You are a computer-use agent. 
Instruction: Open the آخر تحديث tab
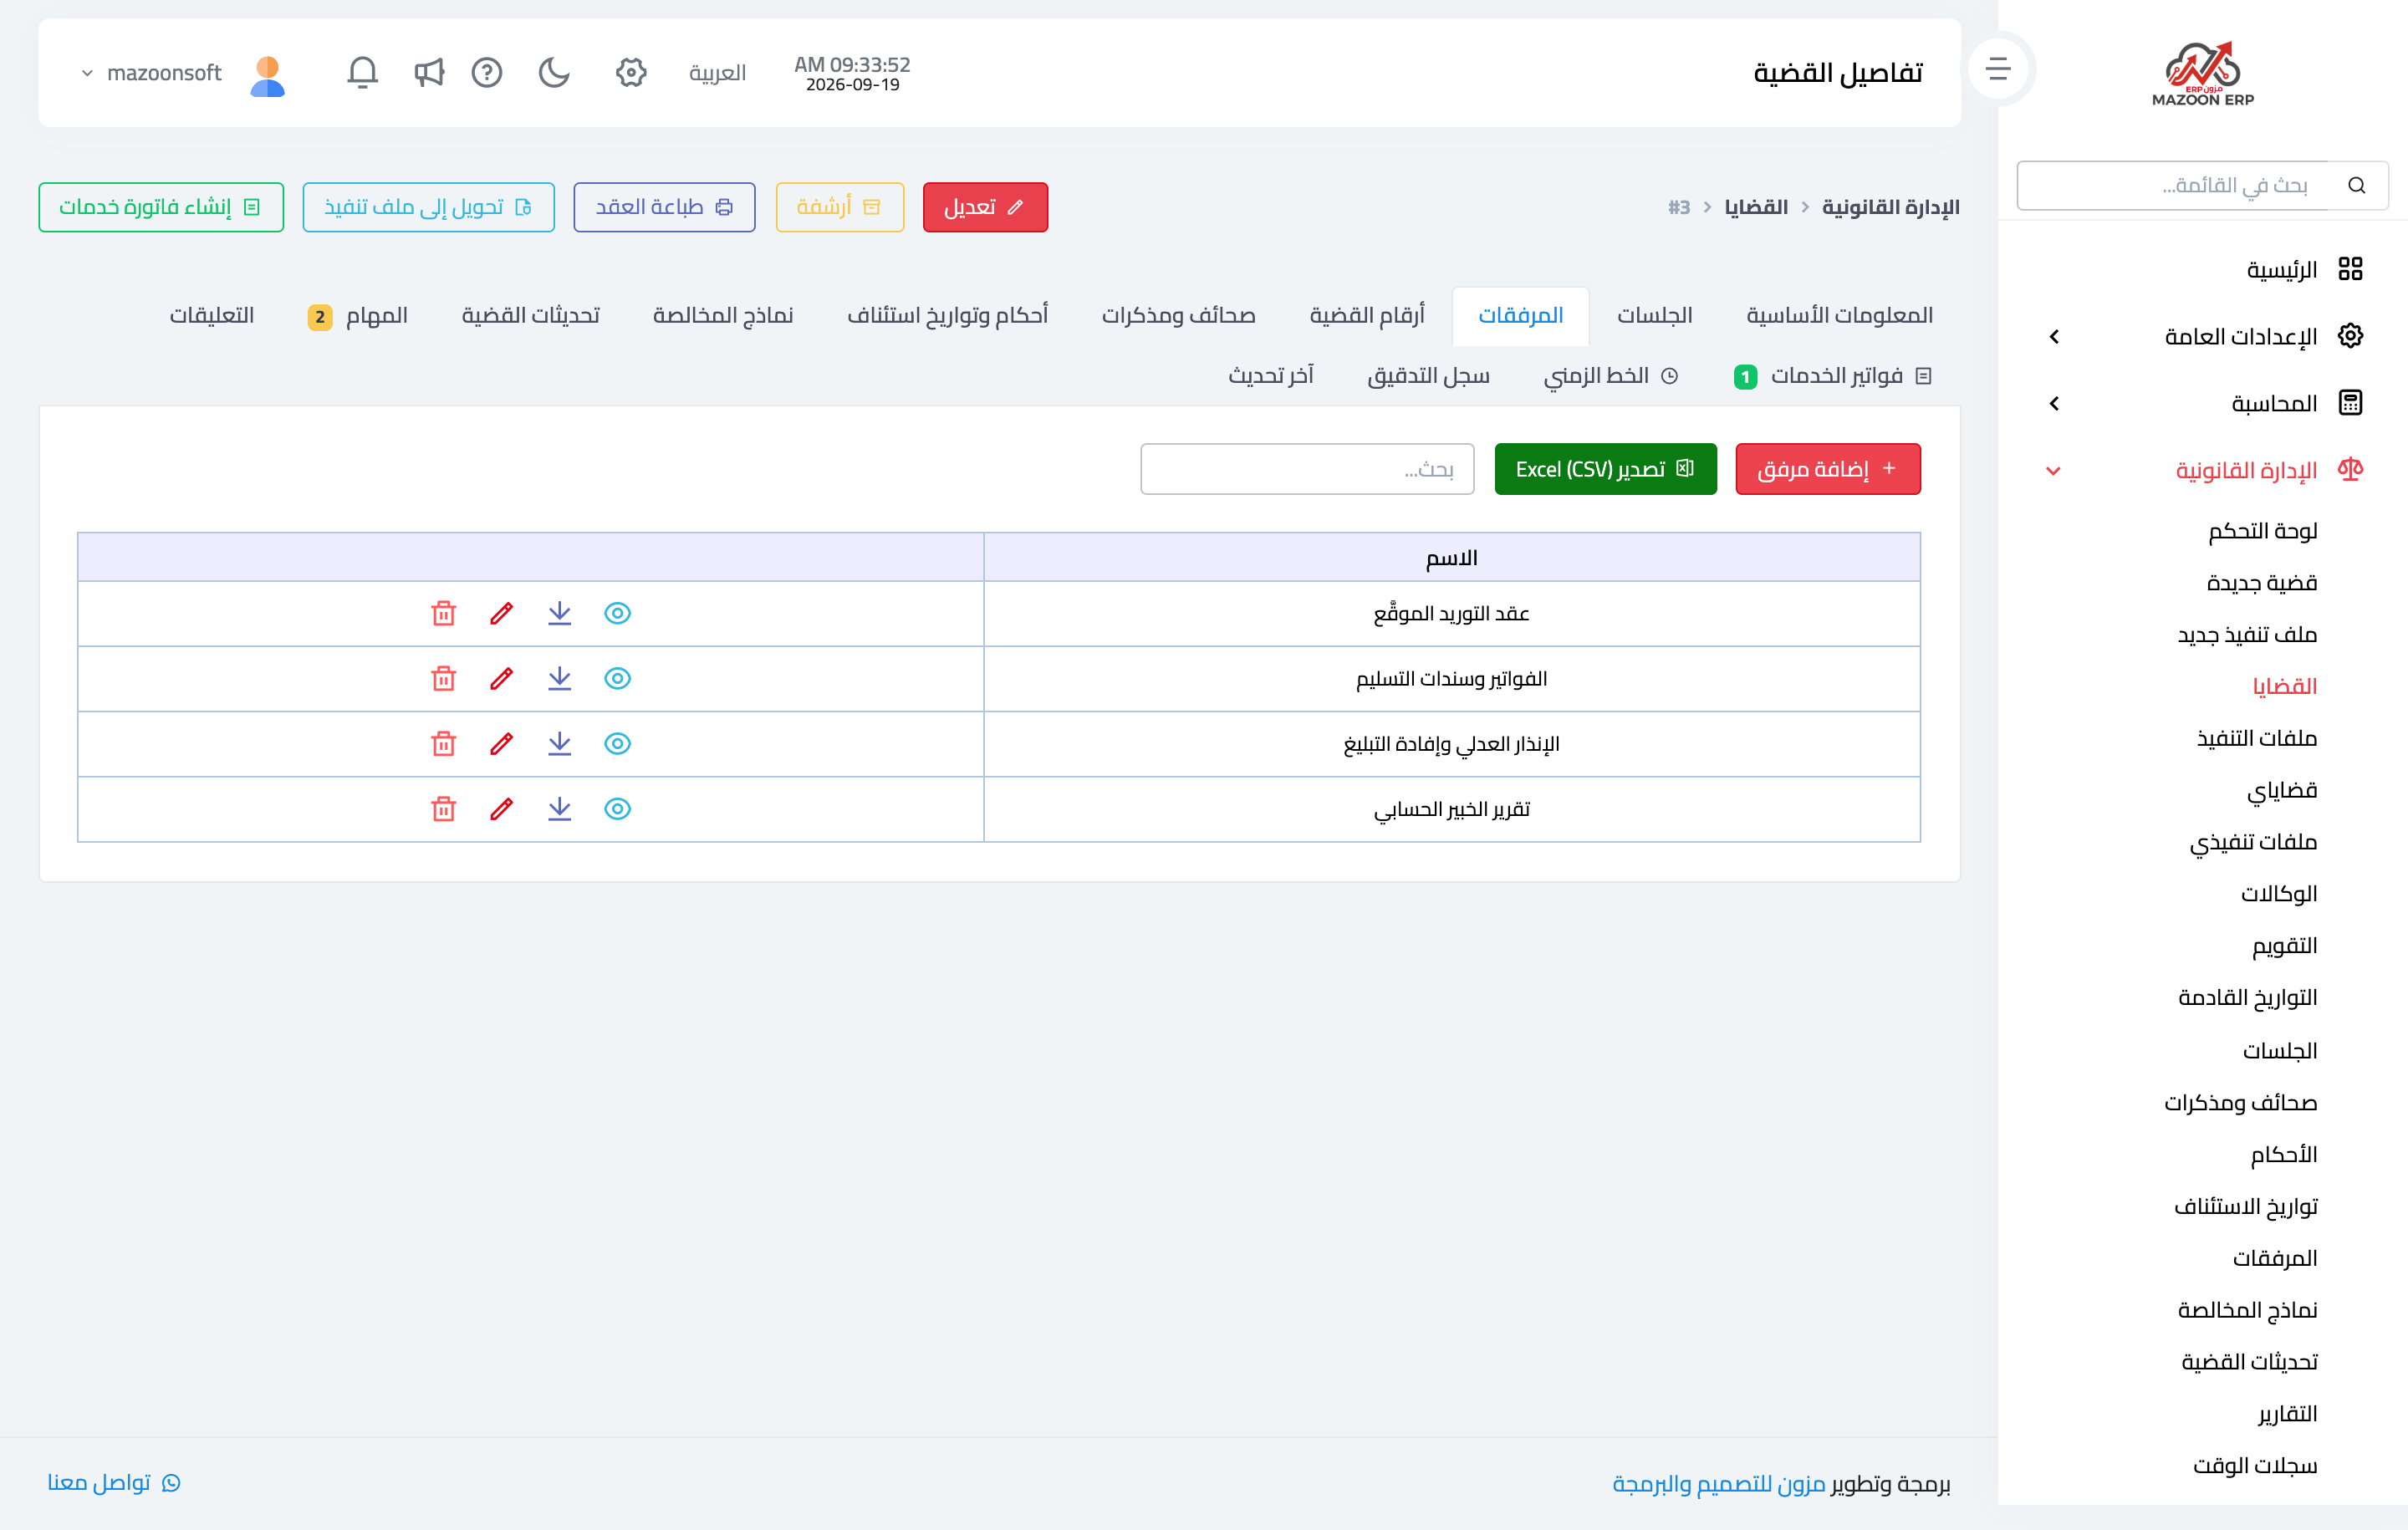pos(1270,376)
